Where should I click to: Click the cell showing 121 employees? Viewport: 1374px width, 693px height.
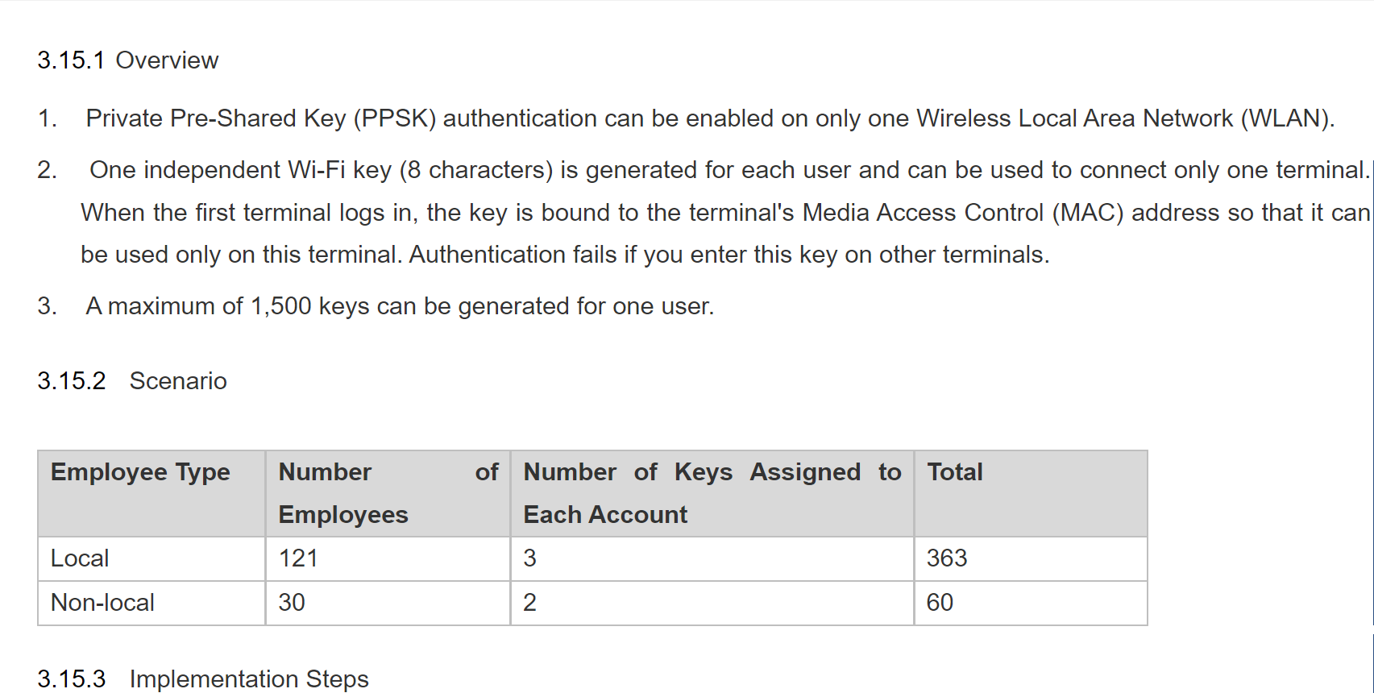coord(388,558)
